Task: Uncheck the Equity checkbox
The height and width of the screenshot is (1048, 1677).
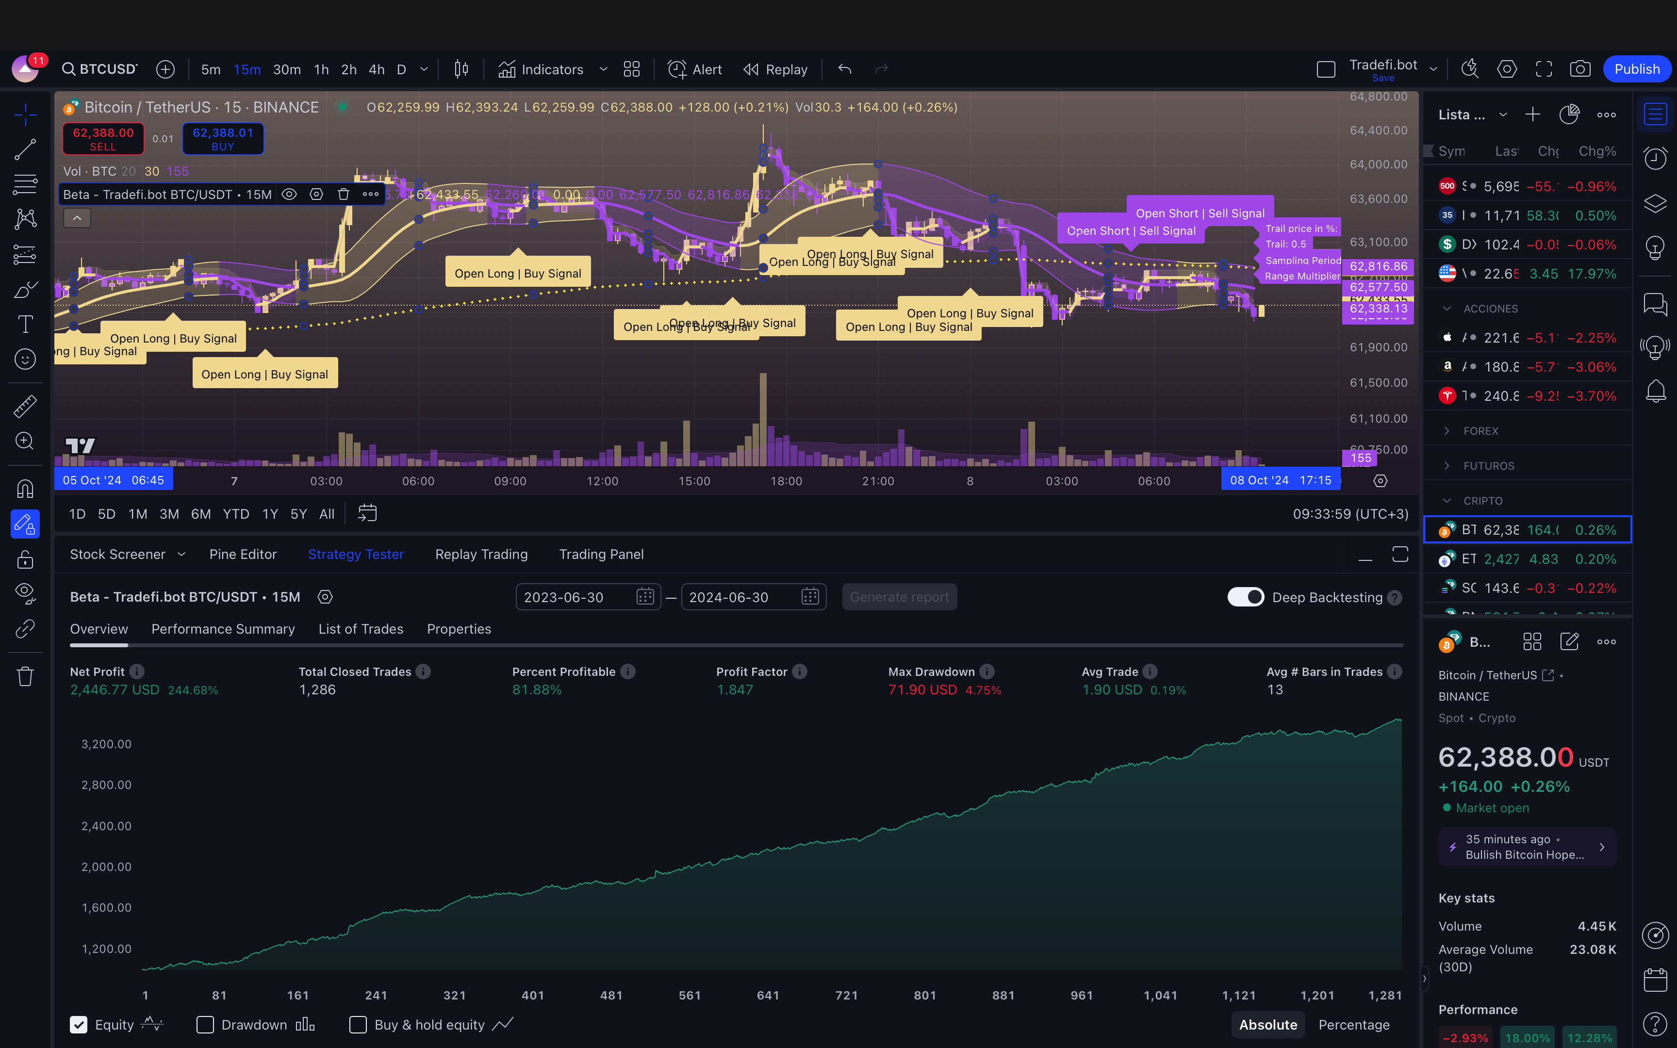Action: point(79,1024)
